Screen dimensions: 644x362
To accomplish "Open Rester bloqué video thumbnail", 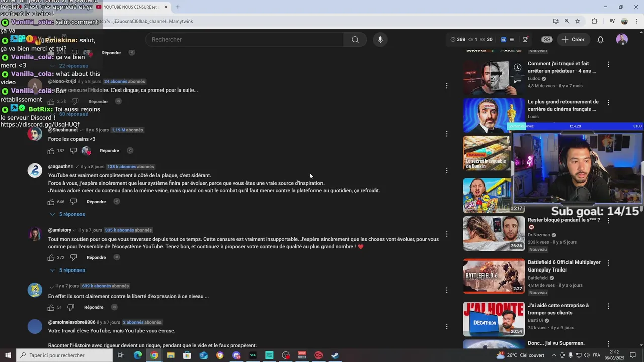I will point(494,233).
